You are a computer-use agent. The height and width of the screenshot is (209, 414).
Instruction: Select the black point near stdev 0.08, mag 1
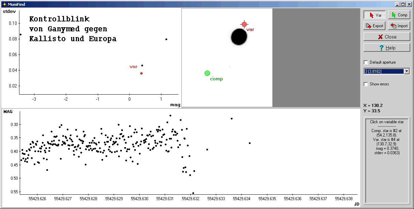click(x=166, y=39)
